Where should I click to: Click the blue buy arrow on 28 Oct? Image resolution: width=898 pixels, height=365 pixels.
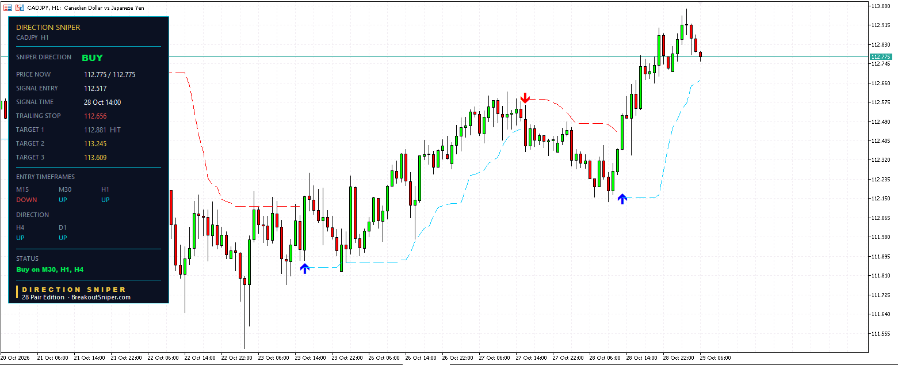tap(622, 199)
